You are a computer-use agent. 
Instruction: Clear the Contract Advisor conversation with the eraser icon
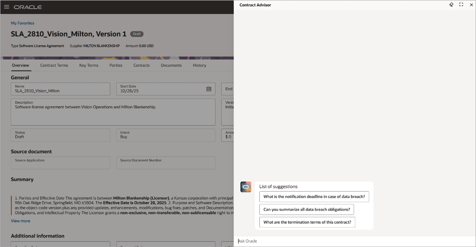pos(451,5)
